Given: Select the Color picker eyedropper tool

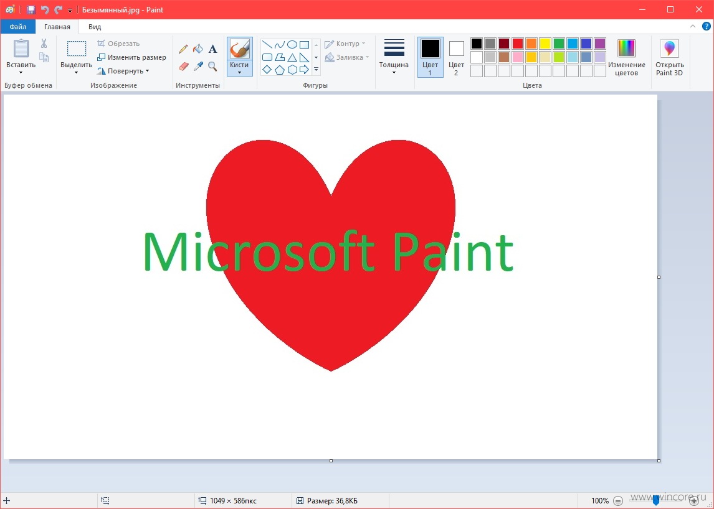Looking at the screenshot, I should tap(198, 67).
